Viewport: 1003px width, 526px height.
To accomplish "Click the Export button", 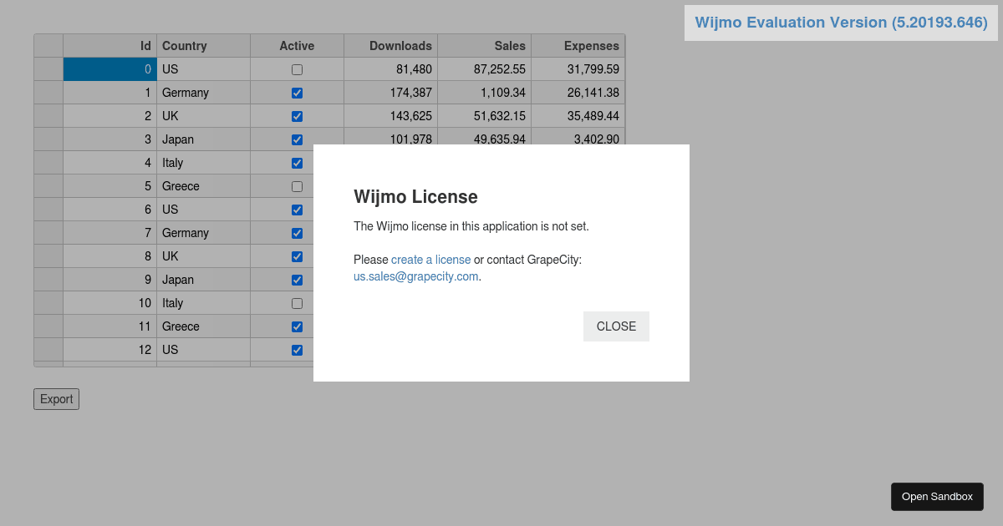I will [x=55, y=399].
